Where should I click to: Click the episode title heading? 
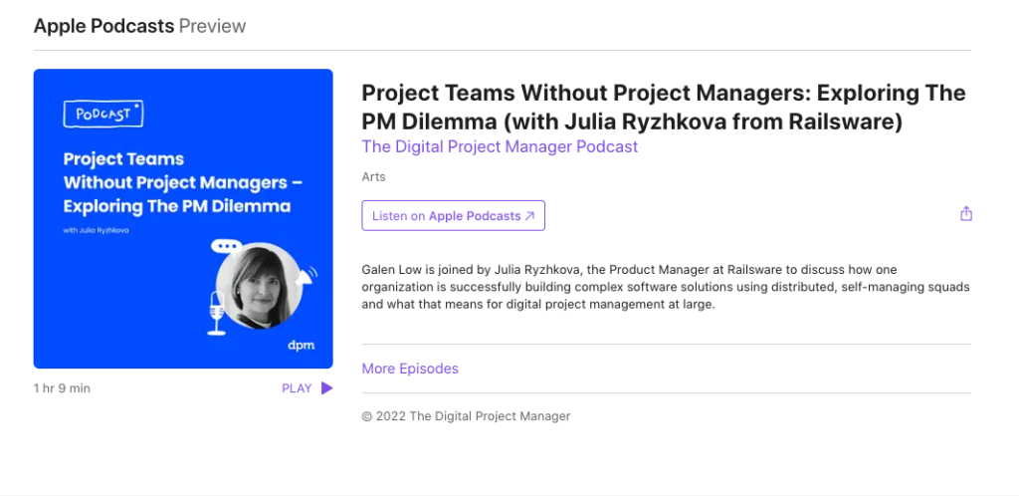point(664,108)
